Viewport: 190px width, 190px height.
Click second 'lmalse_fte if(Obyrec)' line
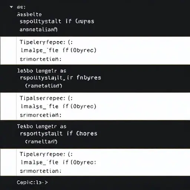click(59, 107)
